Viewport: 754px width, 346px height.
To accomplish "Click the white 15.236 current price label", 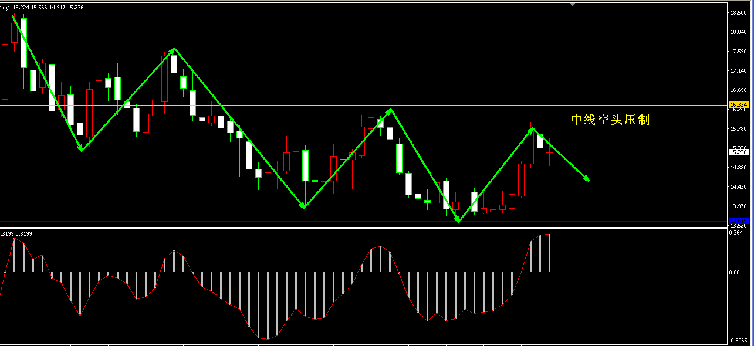I will pos(736,152).
